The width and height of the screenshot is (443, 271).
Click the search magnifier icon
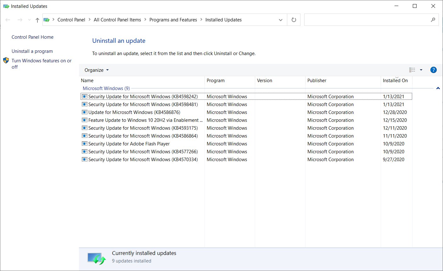point(433,20)
